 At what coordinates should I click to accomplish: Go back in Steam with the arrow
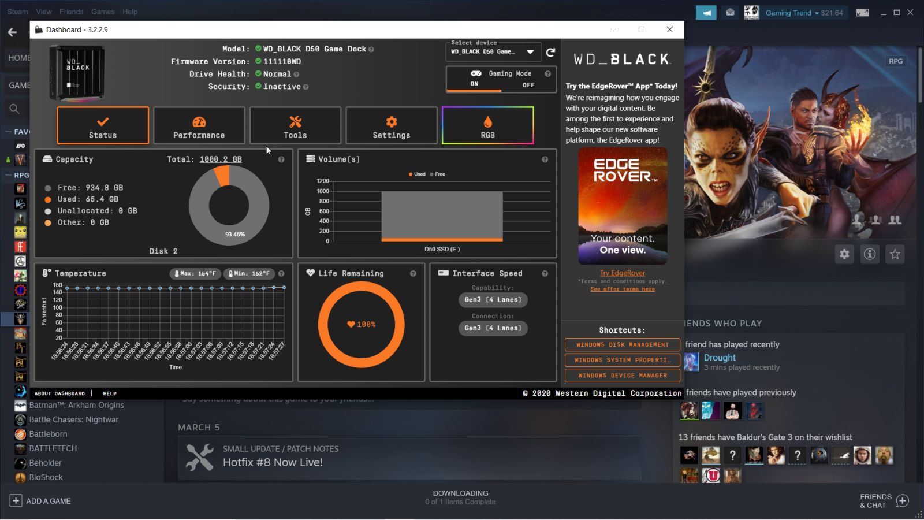pyautogui.click(x=12, y=32)
